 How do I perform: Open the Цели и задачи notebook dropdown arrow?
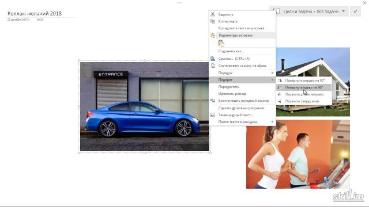(x=344, y=11)
